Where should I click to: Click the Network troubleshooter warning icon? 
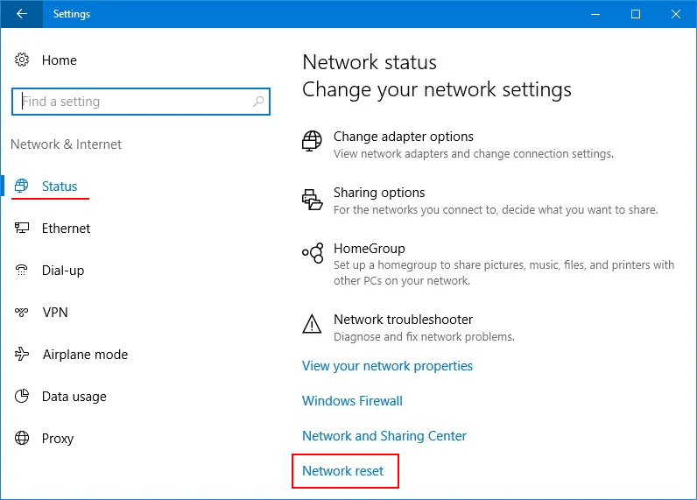point(312,325)
